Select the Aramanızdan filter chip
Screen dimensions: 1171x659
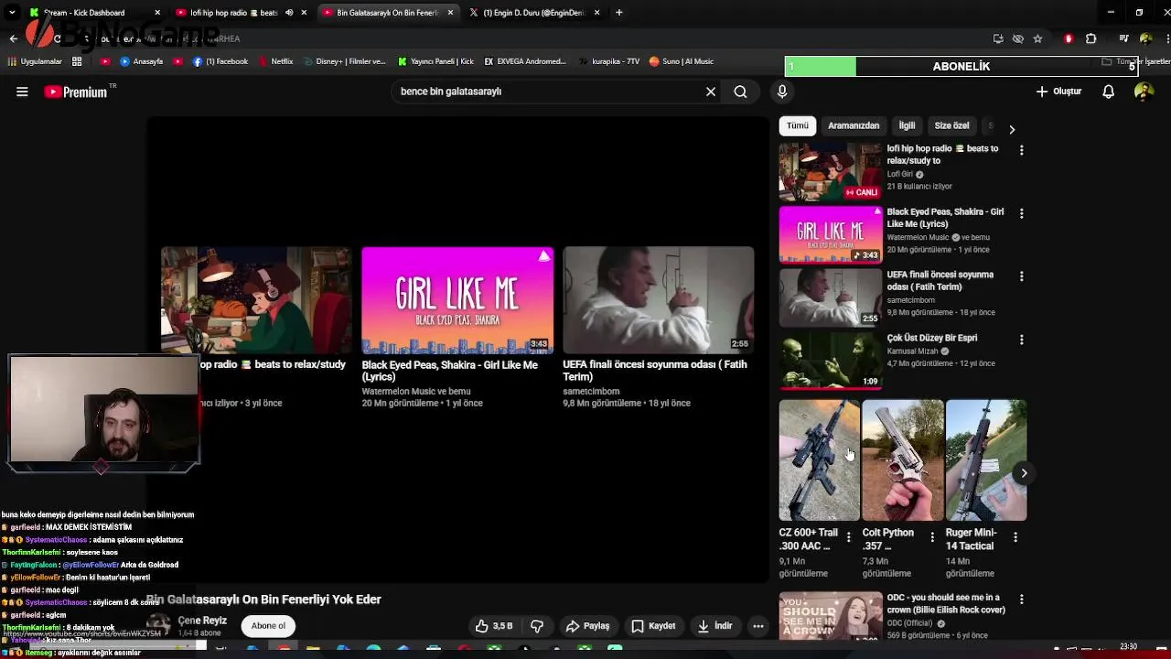click(x=854, y=125)
